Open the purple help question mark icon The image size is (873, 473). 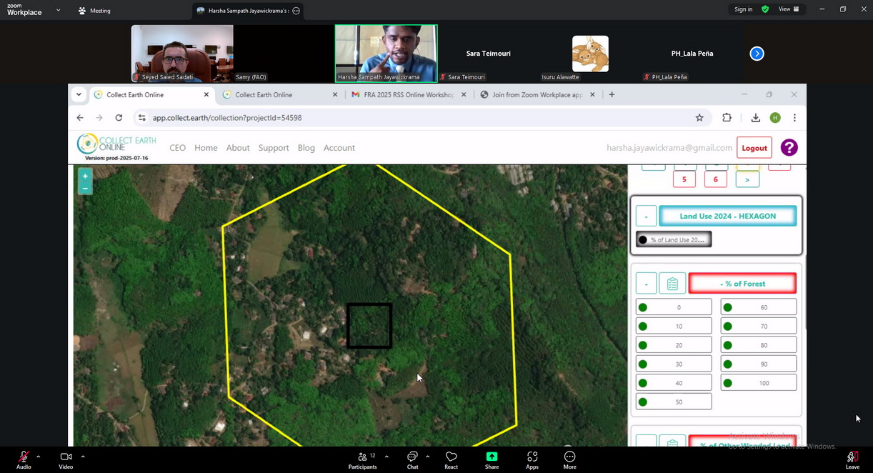[789, 148]
